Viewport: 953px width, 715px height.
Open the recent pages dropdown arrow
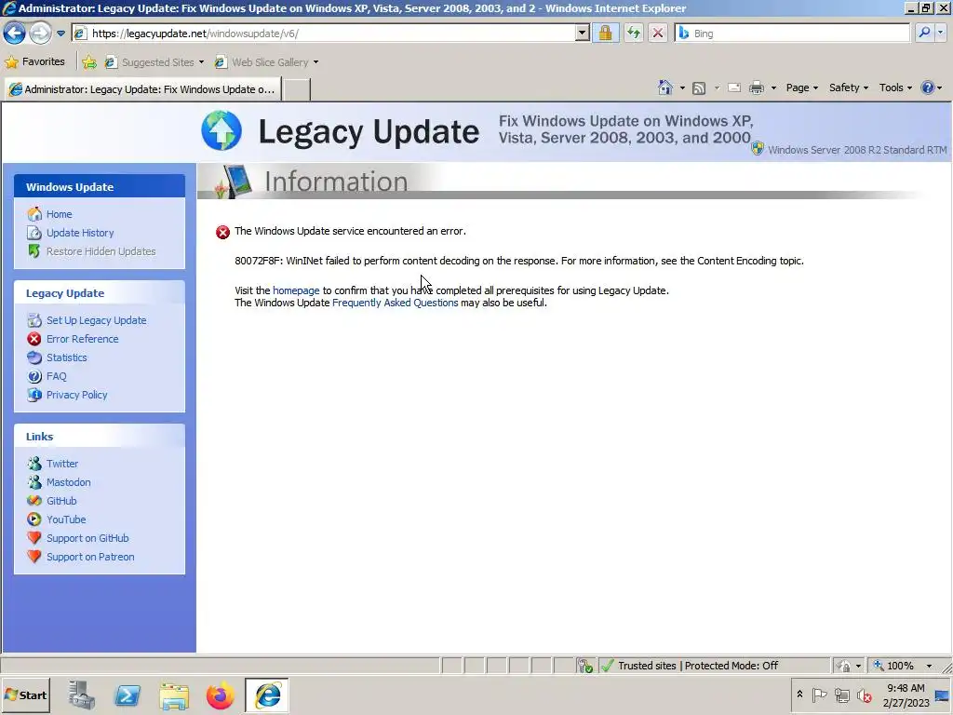60,34
